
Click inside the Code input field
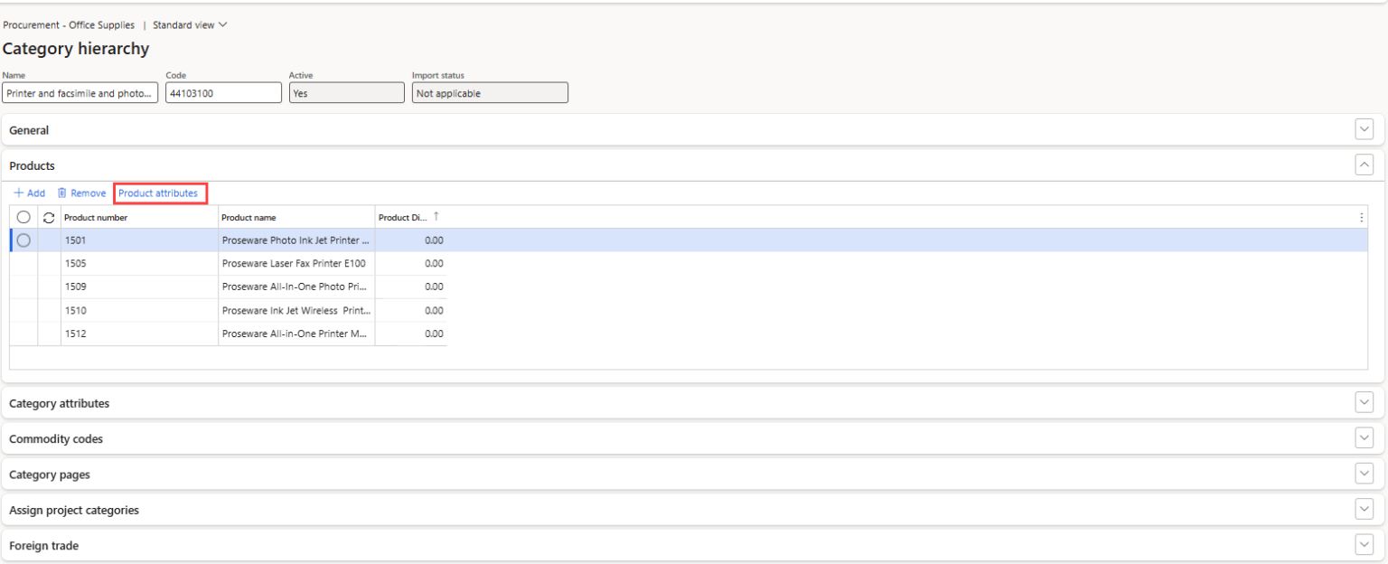pyautogui.click(x=222, y=92)
